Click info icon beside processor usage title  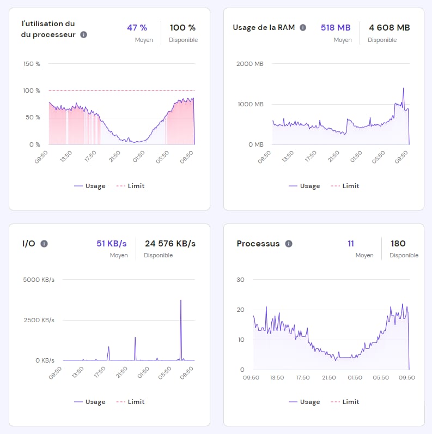tap(83, 34)
